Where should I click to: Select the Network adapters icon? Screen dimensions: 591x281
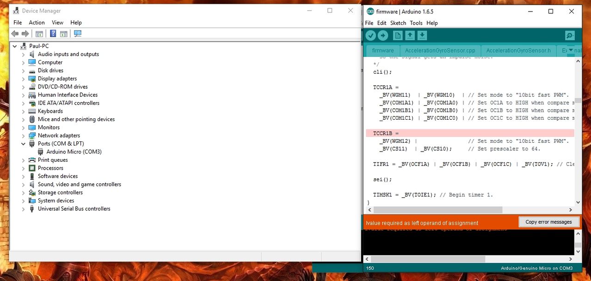point(32,135)
